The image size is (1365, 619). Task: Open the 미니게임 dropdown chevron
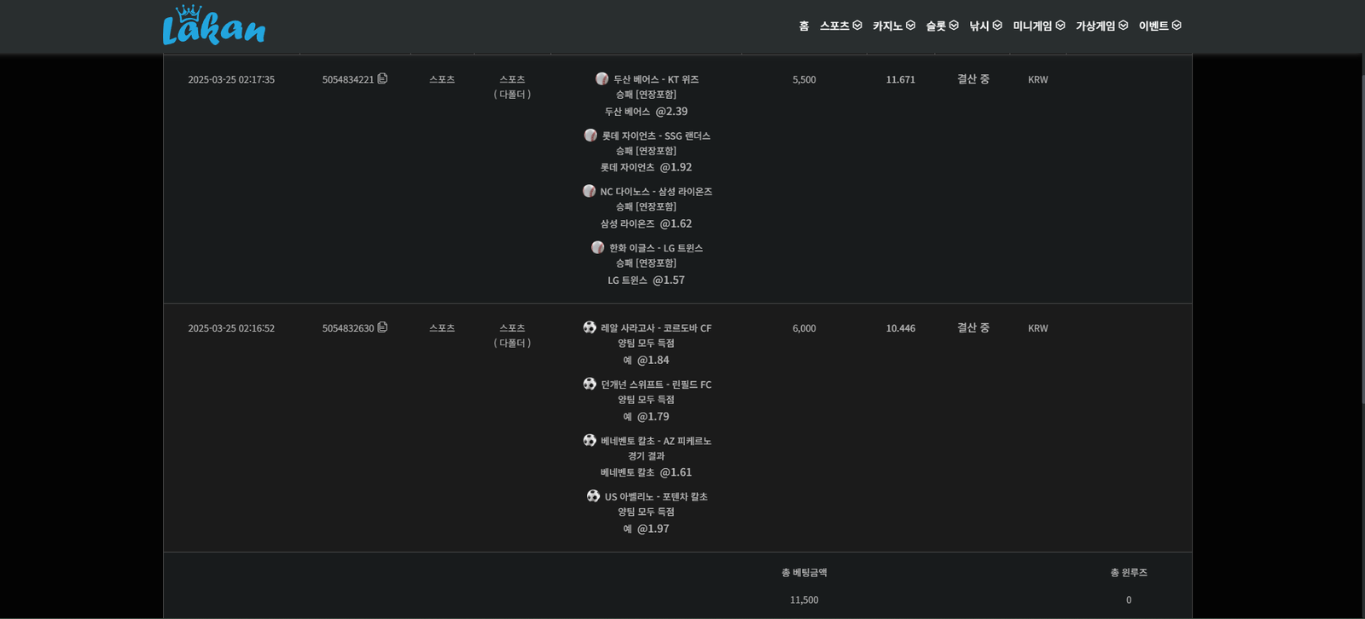point(1060,26)
